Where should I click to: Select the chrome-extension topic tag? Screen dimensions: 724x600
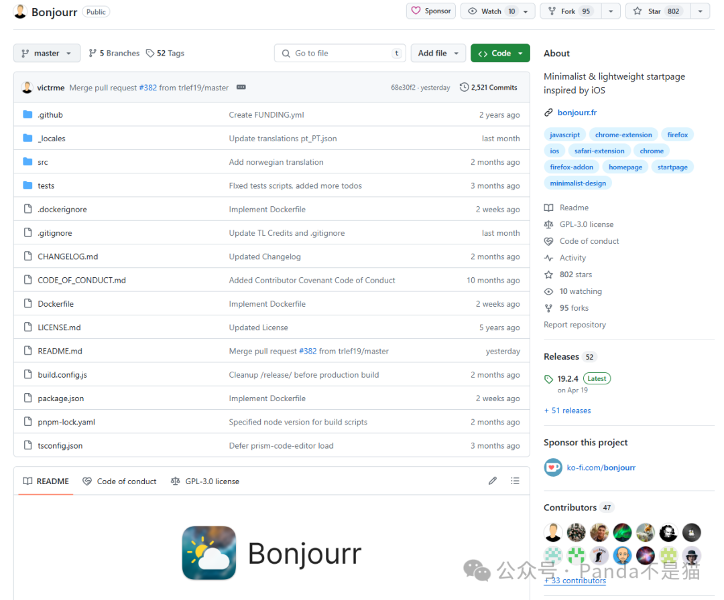pyautogui.click(x=623, y=135)
